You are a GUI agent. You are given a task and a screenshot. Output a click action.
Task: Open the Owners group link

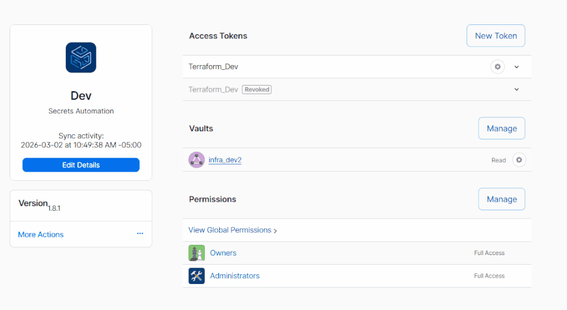223,253
